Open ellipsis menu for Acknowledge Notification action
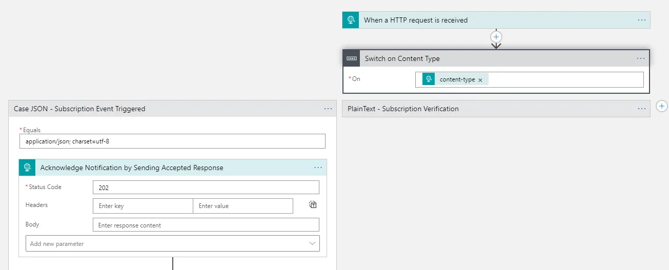Image resolution: width=669 pixels, height=270 pixels. tap(318, 168)
